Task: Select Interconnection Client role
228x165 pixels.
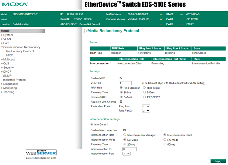Action: click(x=165, y=135)
